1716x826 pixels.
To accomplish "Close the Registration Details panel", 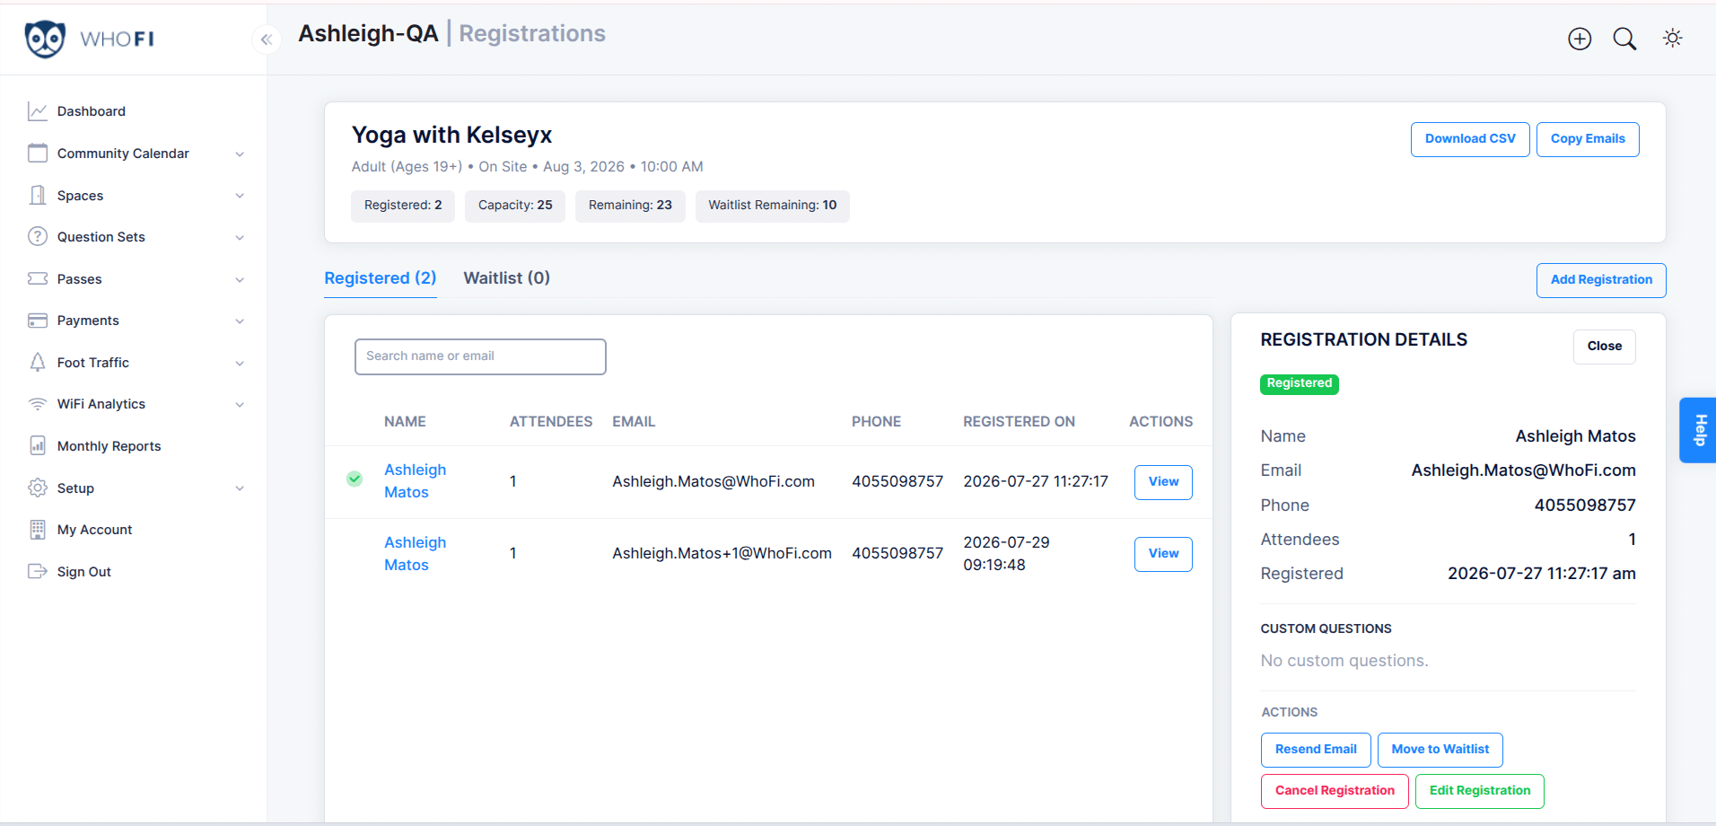I will [x=1604, y=347].
